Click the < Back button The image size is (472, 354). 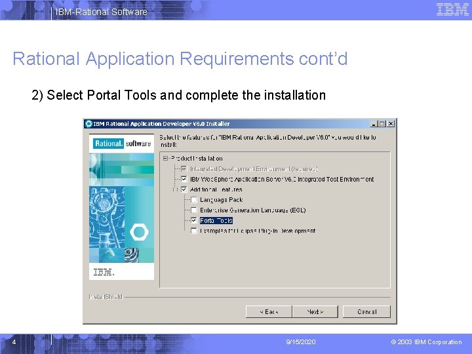pos(269,311)
